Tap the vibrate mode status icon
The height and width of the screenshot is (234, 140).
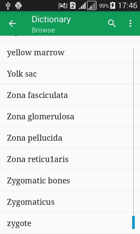click(63, 6)
